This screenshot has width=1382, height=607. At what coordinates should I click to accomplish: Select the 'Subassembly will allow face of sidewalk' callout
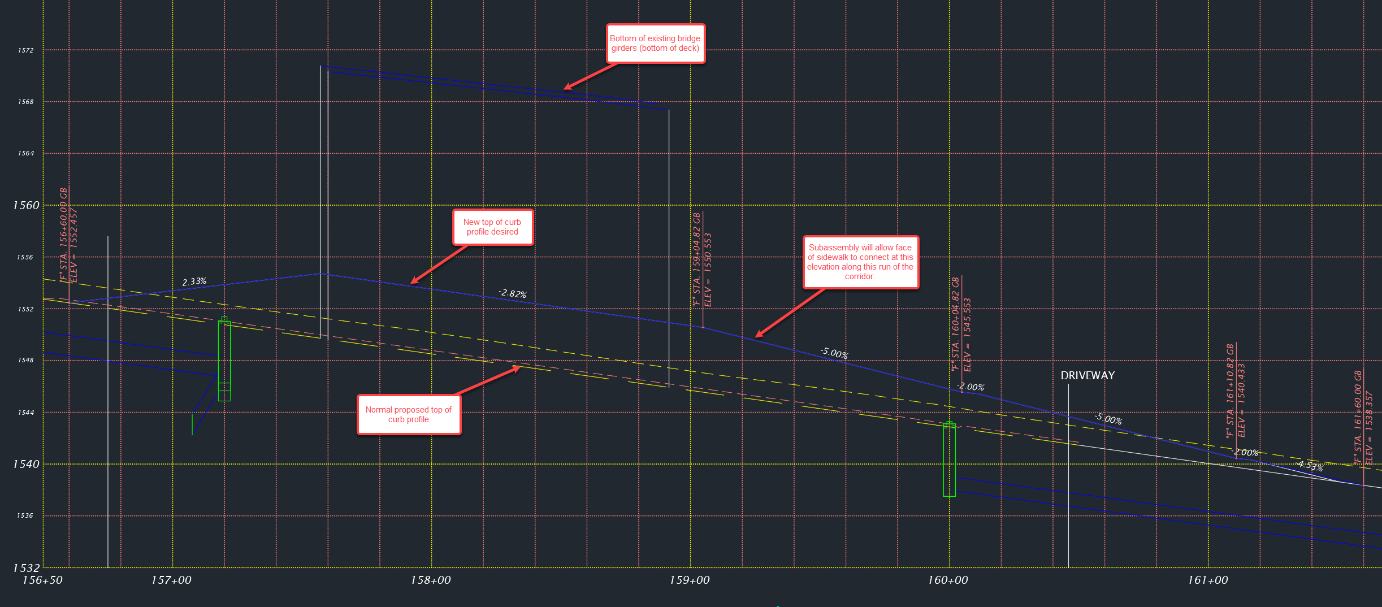pos(861,262)
